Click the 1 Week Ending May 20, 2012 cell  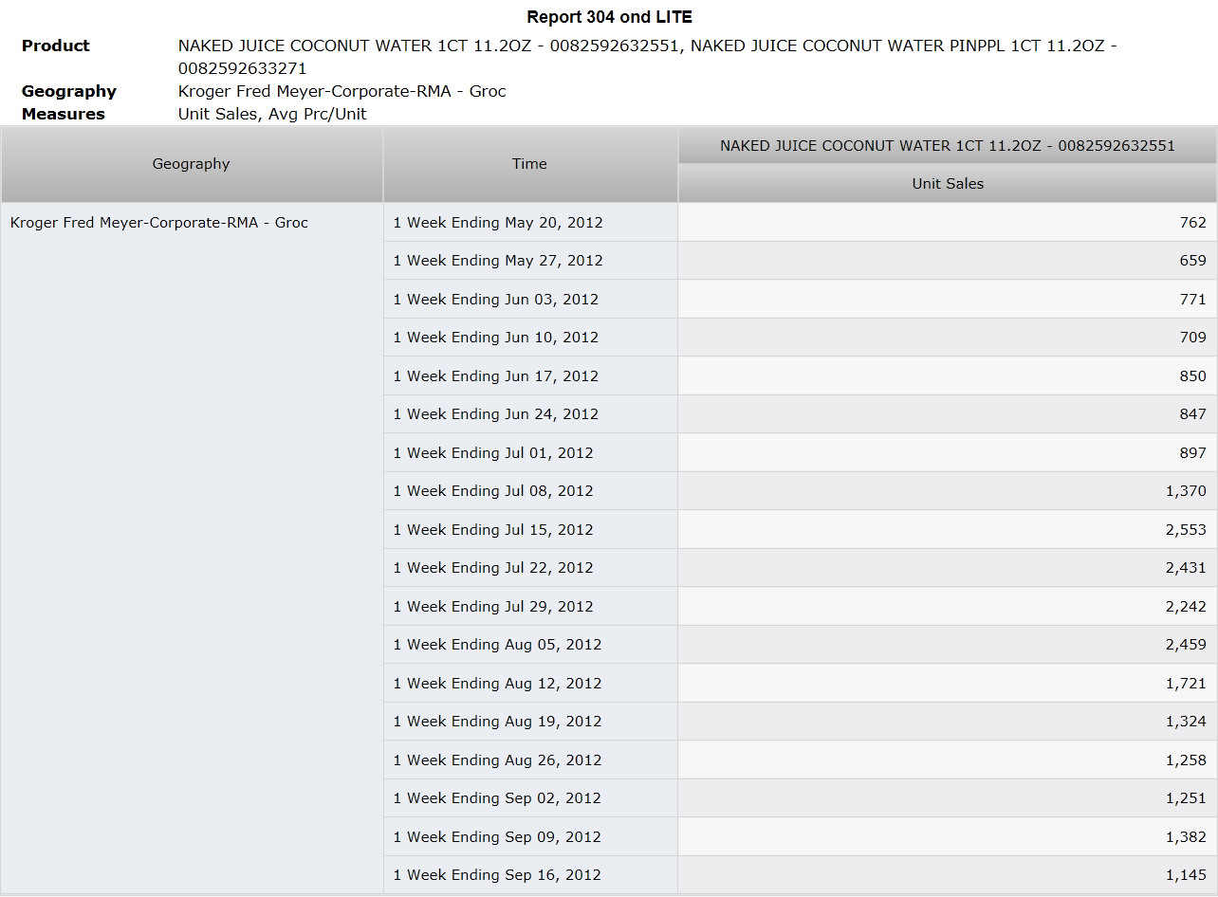pos(530,222)
